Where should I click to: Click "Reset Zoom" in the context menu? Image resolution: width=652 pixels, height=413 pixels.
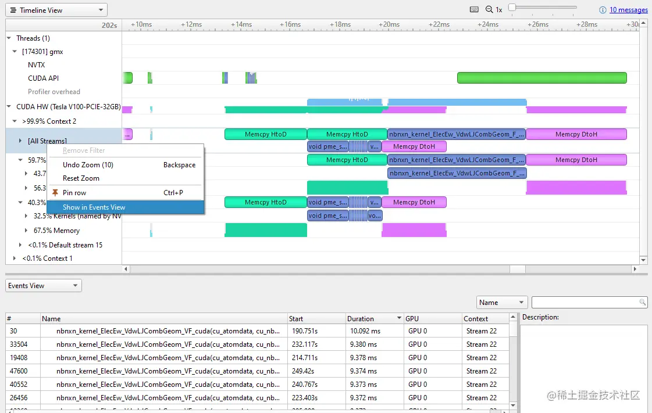coord(81,179)
